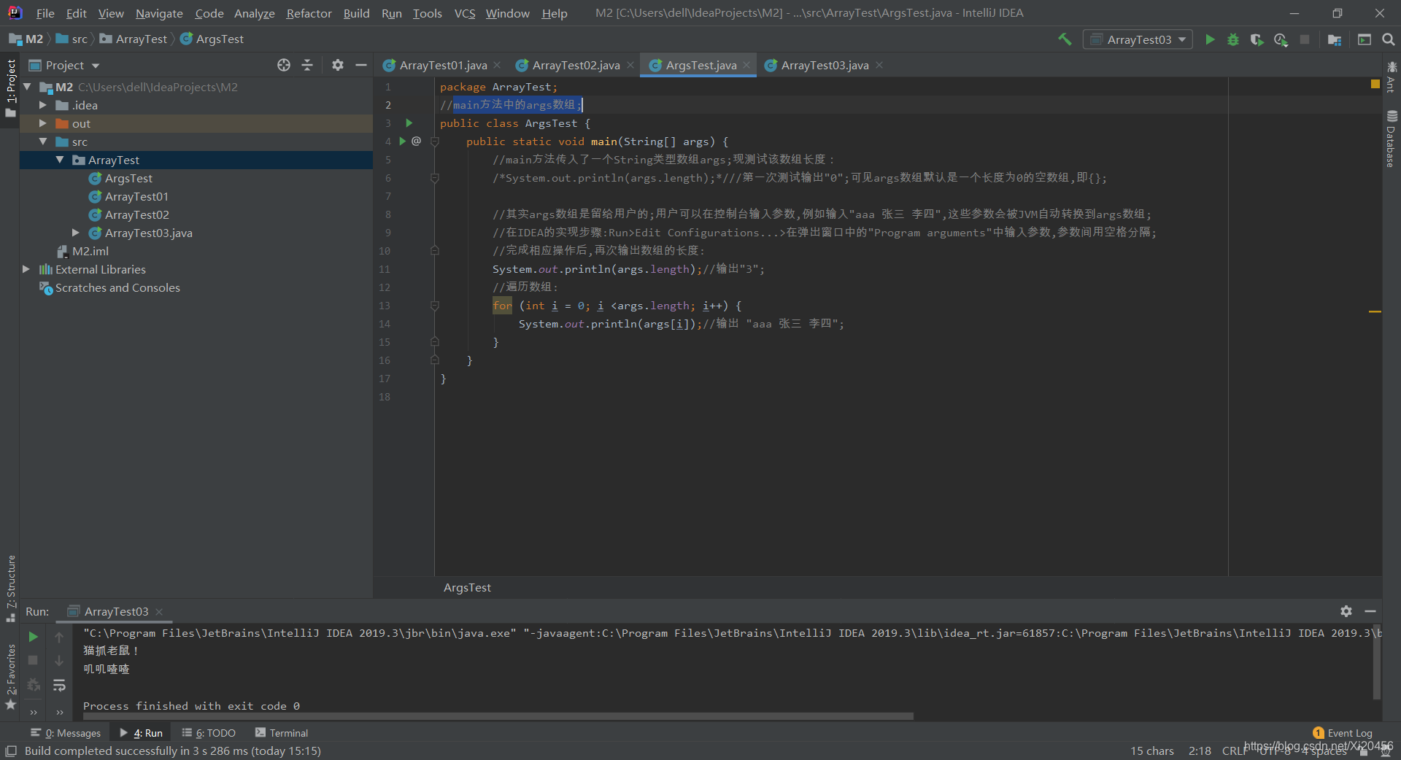Select ArrayTest02 in project tree
Image resolution: width=1401 pixels, height=760 pixels.
point(136,214)
